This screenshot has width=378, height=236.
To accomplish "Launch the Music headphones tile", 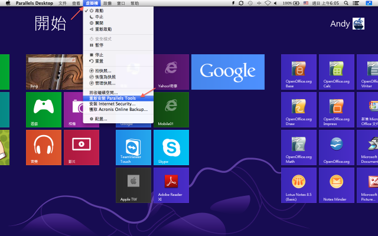I will (44, 147).
